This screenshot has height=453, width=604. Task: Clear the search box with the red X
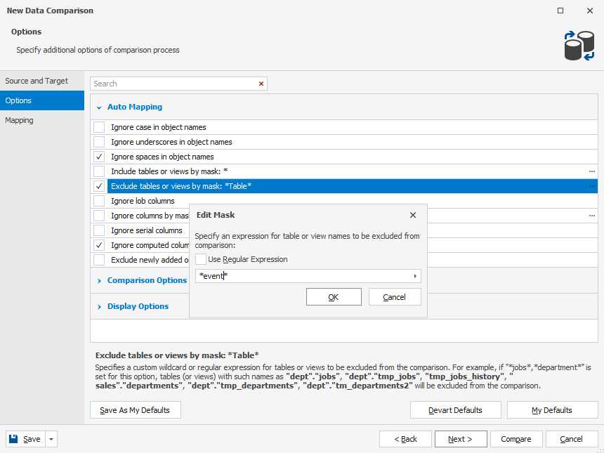[261, 84]
